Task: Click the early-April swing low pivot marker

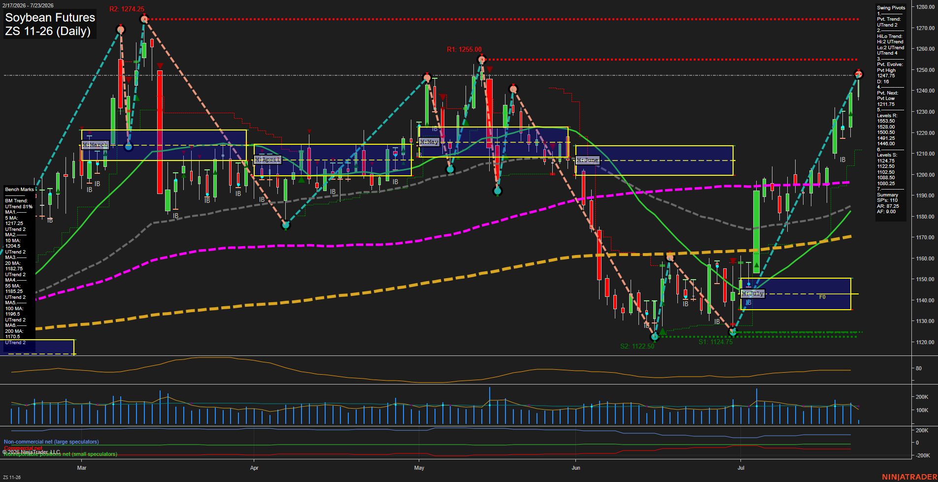Action: pyautogui.click(x=286, y=225)
